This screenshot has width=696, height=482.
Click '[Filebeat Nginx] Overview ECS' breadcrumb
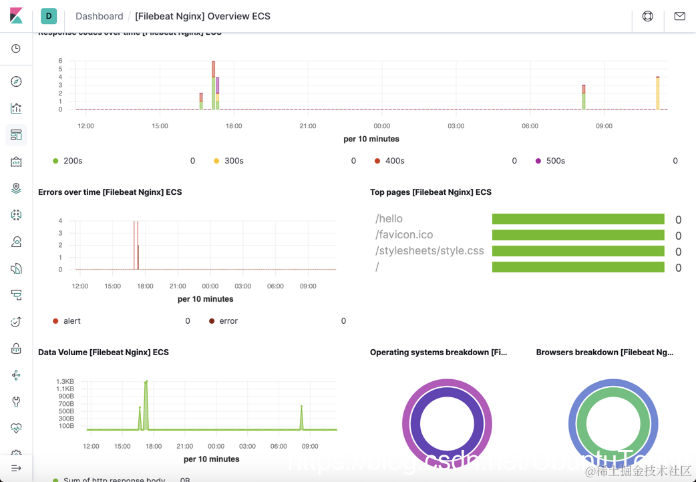pos(202,16)
